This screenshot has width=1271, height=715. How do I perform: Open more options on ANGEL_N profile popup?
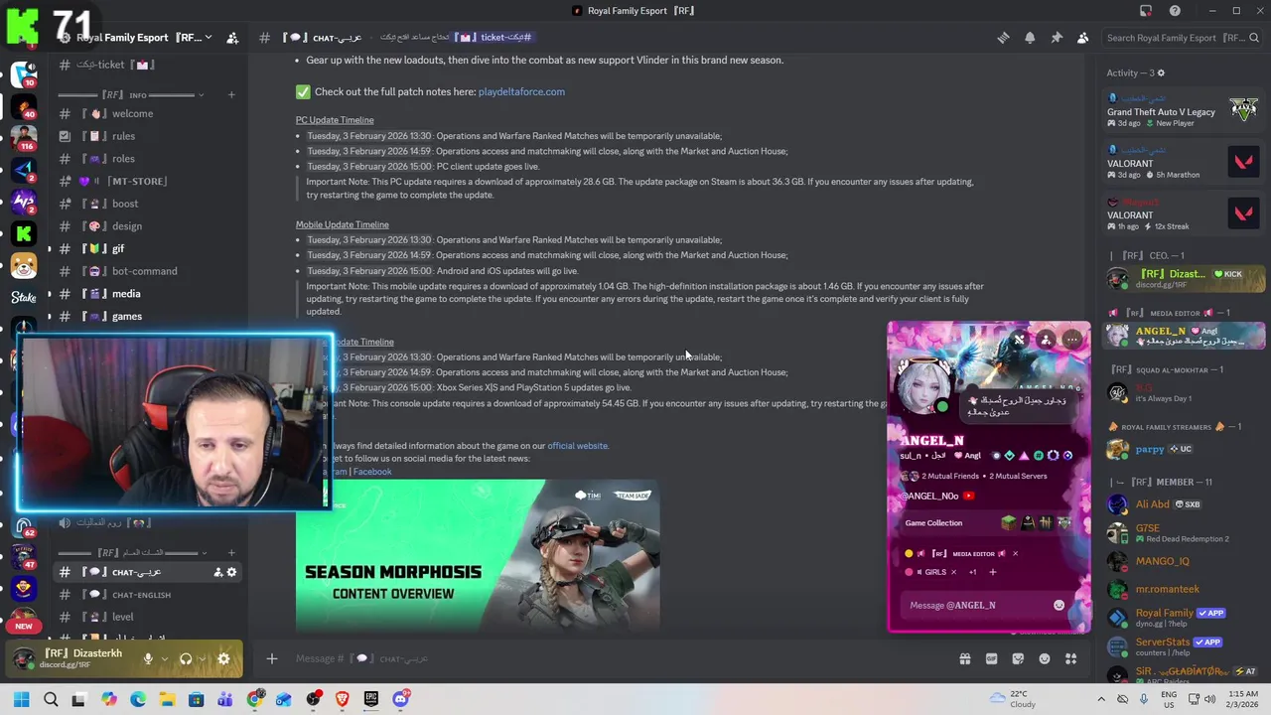(1072, 340)
